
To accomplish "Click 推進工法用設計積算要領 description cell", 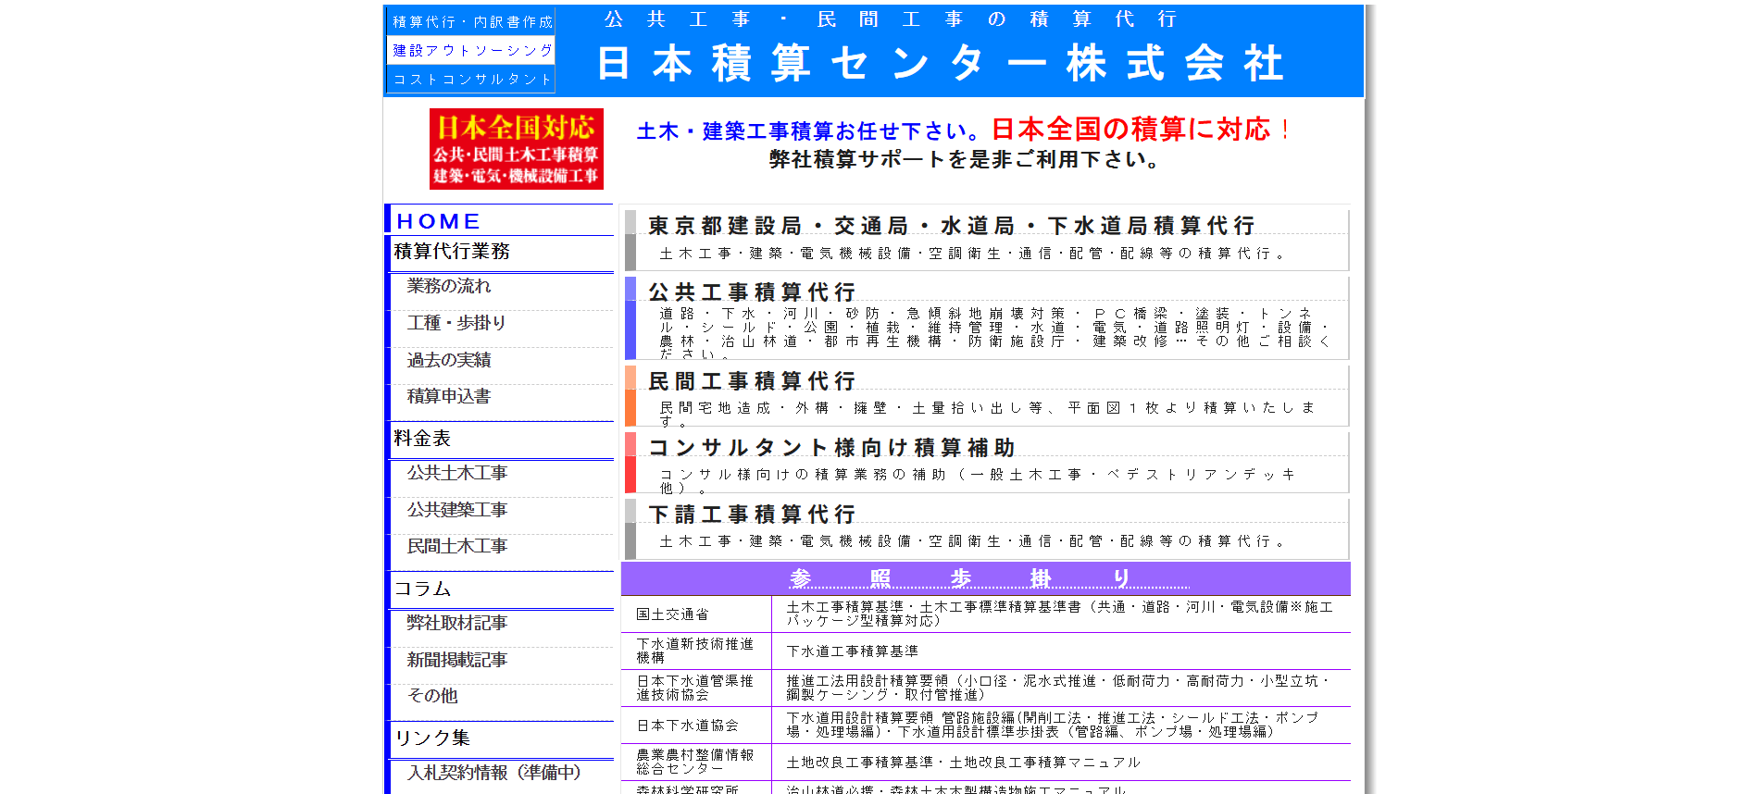I will (x=1061, y=688).
